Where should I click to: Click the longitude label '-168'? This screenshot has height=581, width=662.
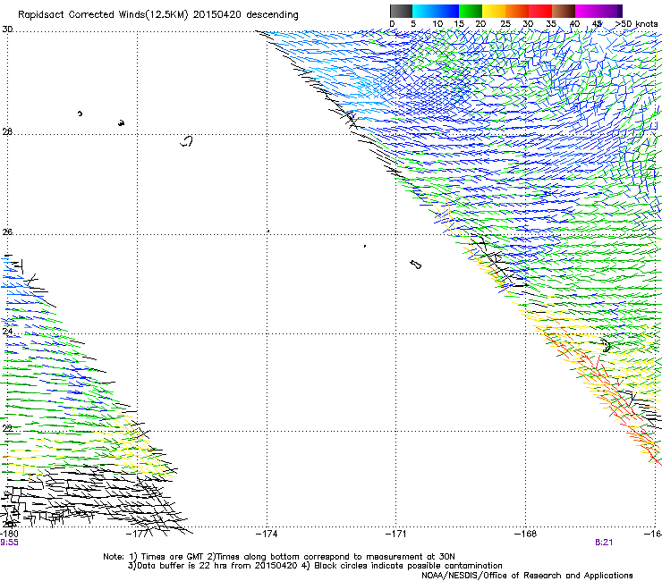526,534
